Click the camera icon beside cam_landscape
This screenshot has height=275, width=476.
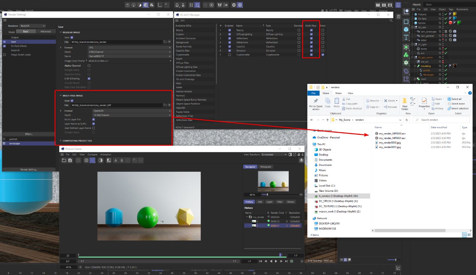(455, 31)
